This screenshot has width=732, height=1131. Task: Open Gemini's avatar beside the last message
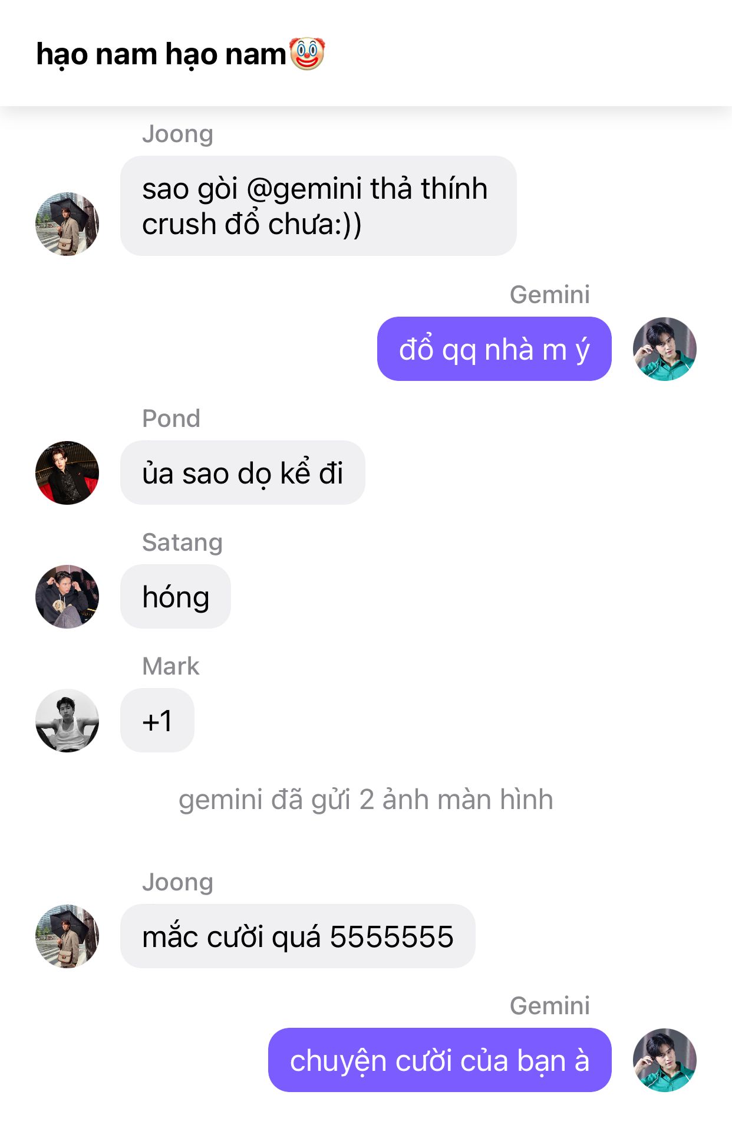click(665, 1060)
